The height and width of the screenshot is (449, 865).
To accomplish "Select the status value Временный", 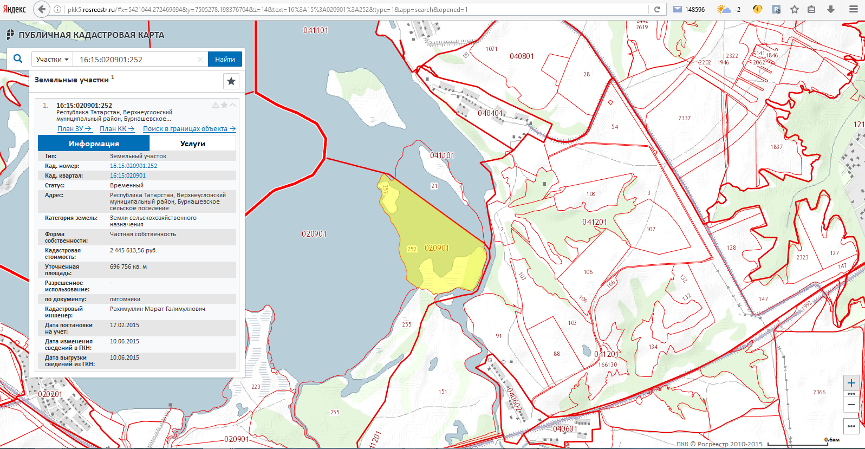I will click(127, 185).
